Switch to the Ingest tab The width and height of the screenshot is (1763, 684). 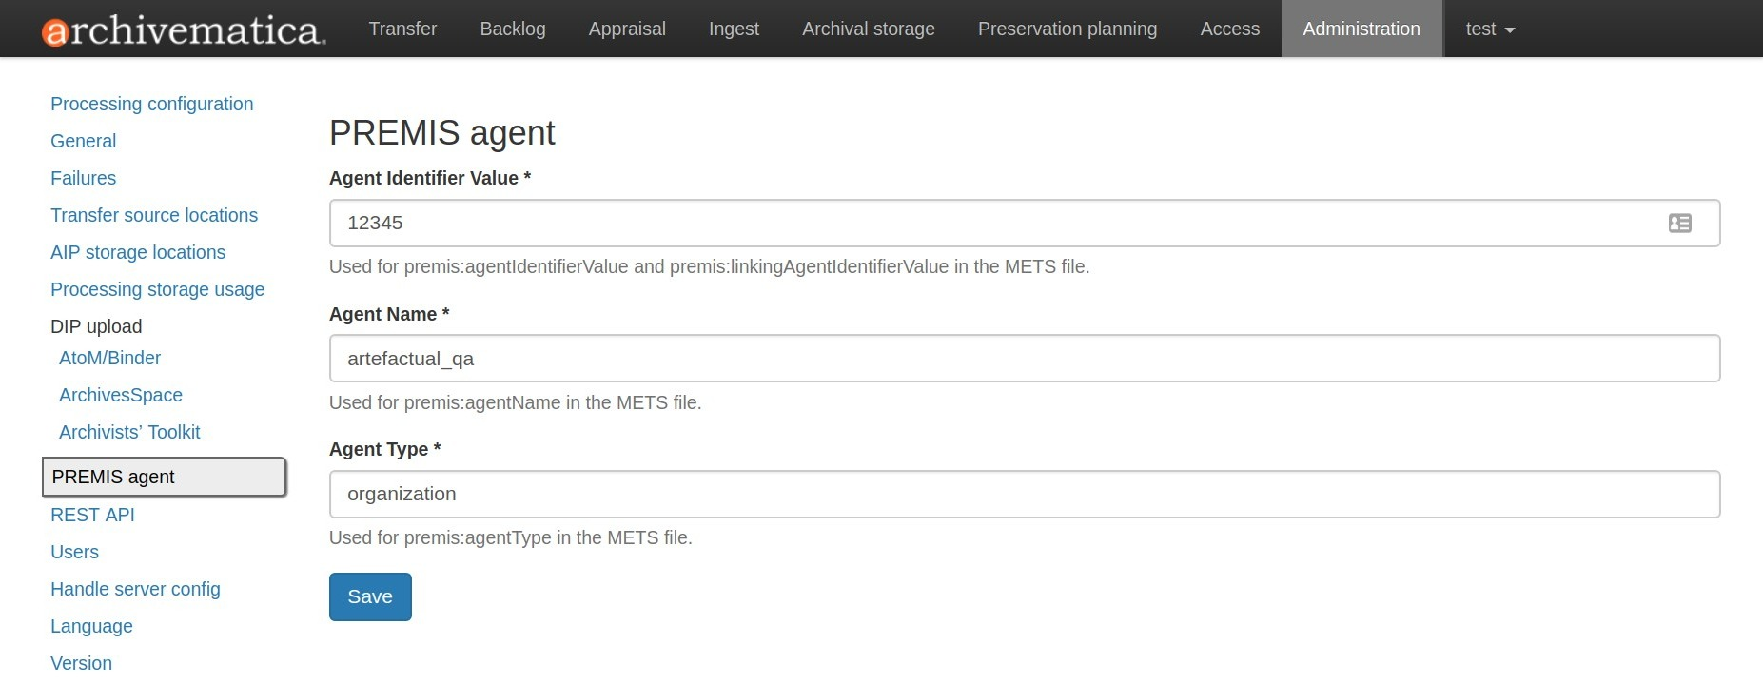pyautogui.click(x=734, y=29)
